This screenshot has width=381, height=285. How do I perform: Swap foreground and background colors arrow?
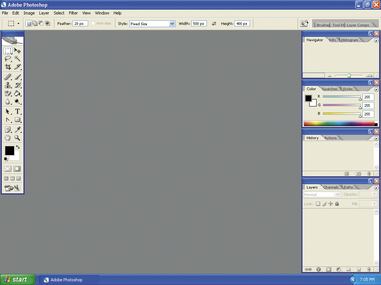pos(17,147)
